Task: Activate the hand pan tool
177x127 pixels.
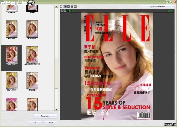Action: point(68,11)
